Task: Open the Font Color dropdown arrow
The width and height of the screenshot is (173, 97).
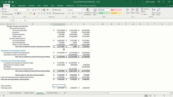Action: 36,13
